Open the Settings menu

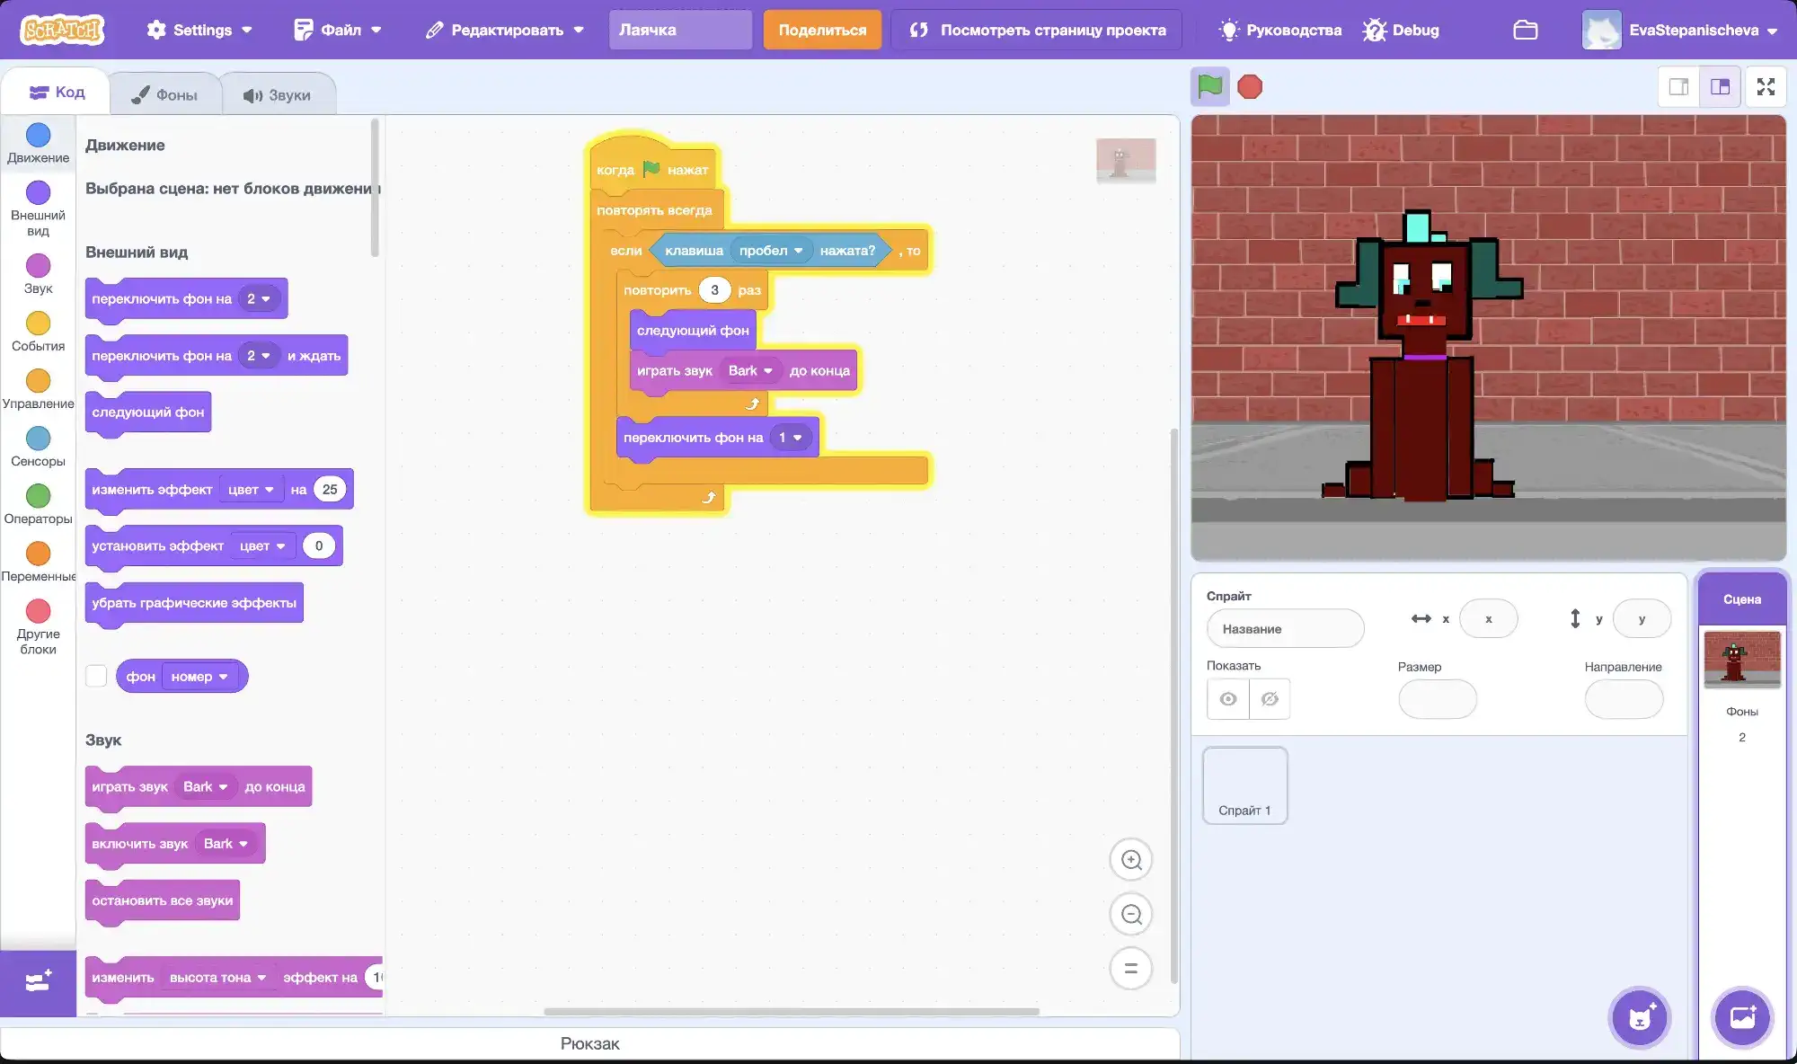[x=199, y=30]
